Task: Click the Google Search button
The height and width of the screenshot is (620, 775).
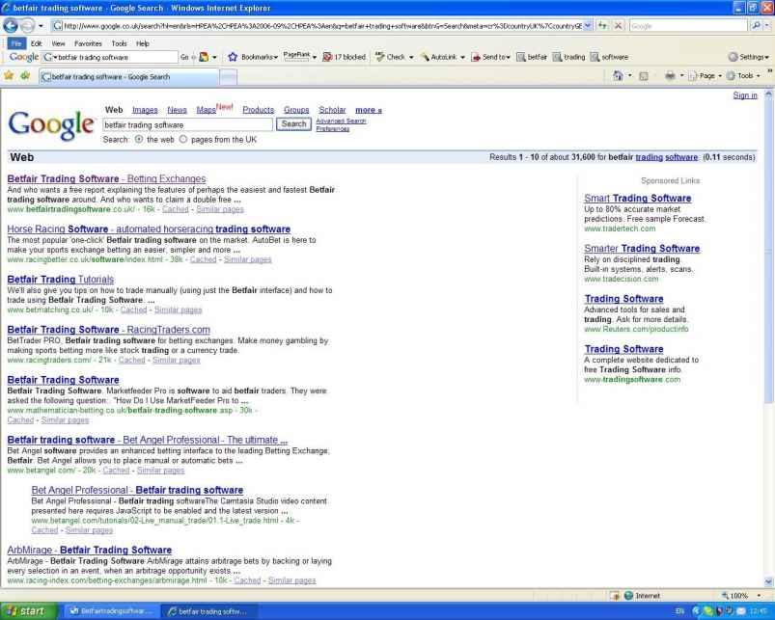Action: pos(292,124)
